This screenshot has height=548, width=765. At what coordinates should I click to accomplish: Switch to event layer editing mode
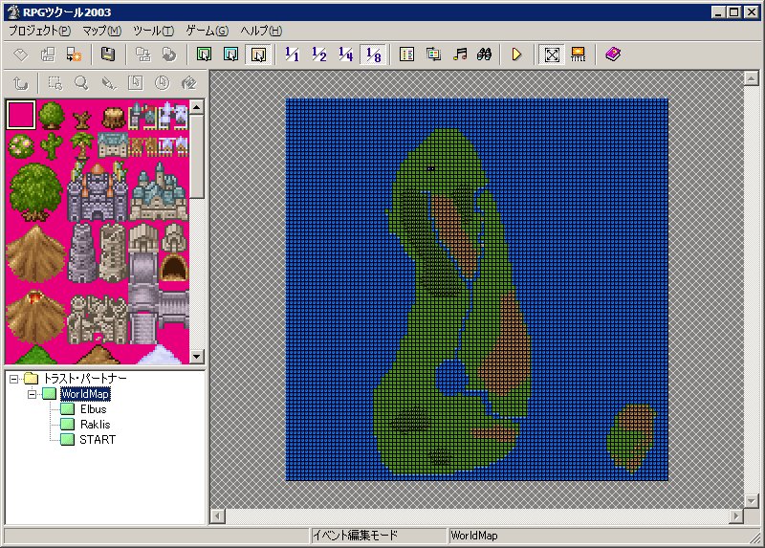[x=258, y=55]
